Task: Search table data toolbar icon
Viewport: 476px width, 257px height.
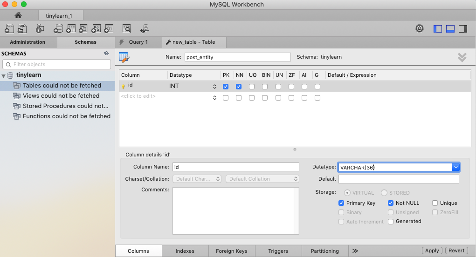Action: point(127,28)
